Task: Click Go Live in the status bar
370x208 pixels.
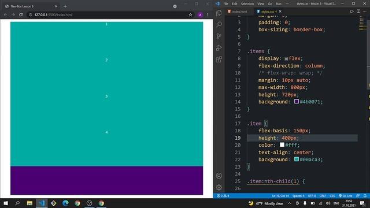Action: coord(346,196)
